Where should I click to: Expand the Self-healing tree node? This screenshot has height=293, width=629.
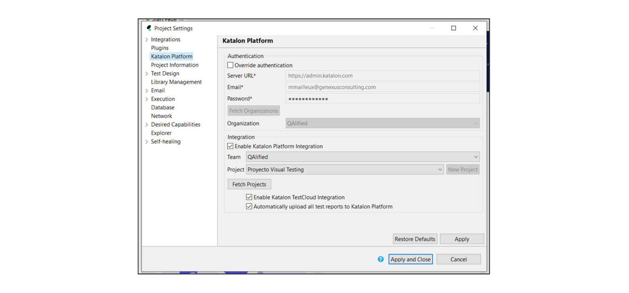click(x=147, y=141)
